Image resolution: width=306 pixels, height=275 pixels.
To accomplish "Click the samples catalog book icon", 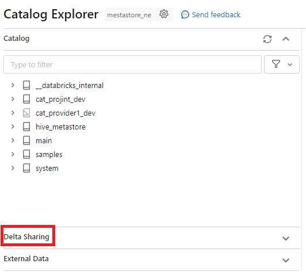I will [x=26, y=154].
